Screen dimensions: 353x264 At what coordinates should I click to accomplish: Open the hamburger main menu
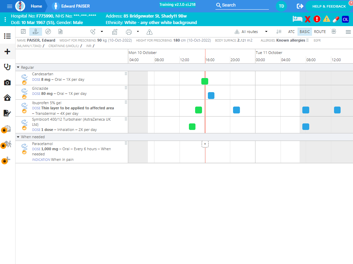(9, 6)
